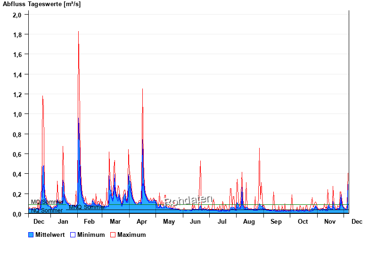Screen dimensions: 377x259
Task: Select the Feb month label on x-axis
Action: (89, 222)
